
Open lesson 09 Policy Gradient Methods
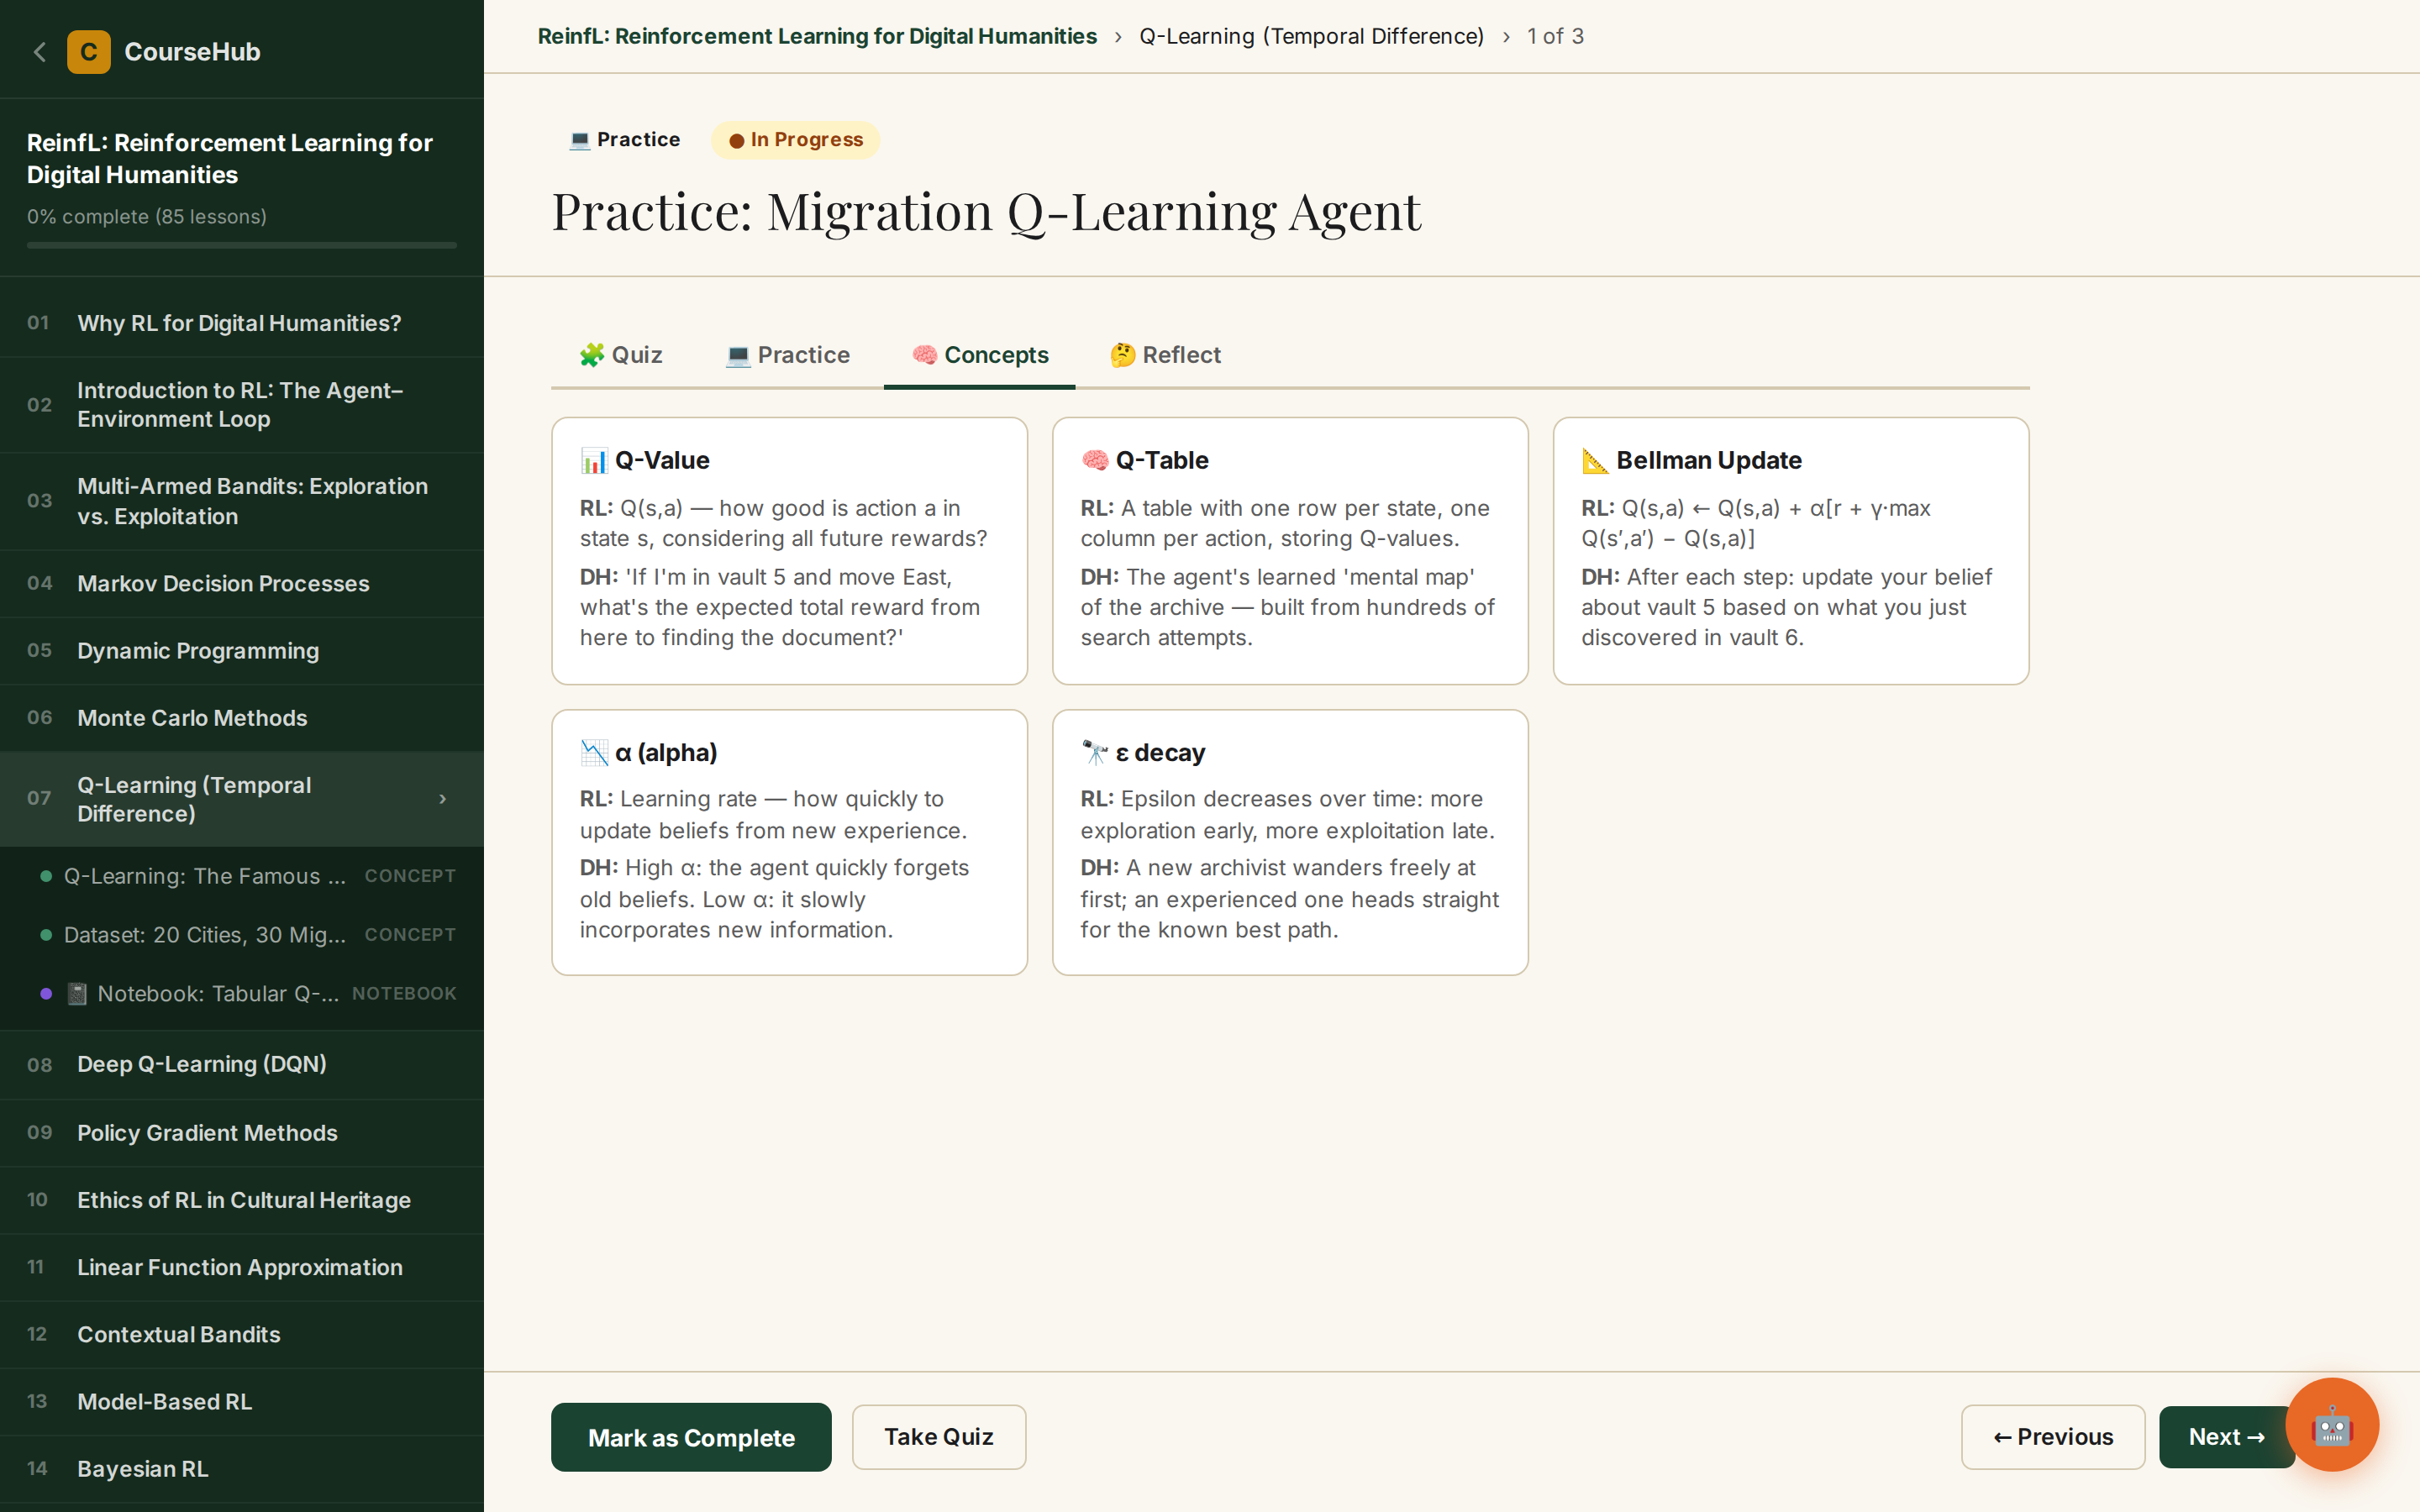point(242,1132)
